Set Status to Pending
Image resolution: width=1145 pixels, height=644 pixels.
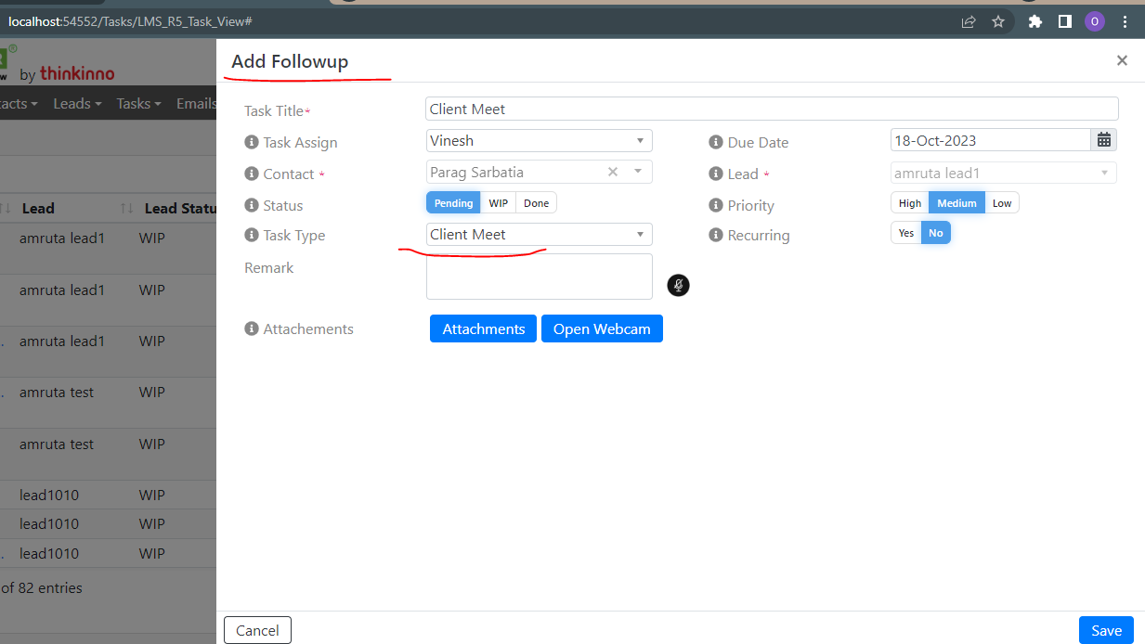pos(453,202)
